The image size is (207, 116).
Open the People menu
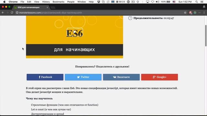71,2
